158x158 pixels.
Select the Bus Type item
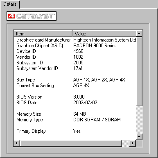pyautogui.click(x=26, y=80)
